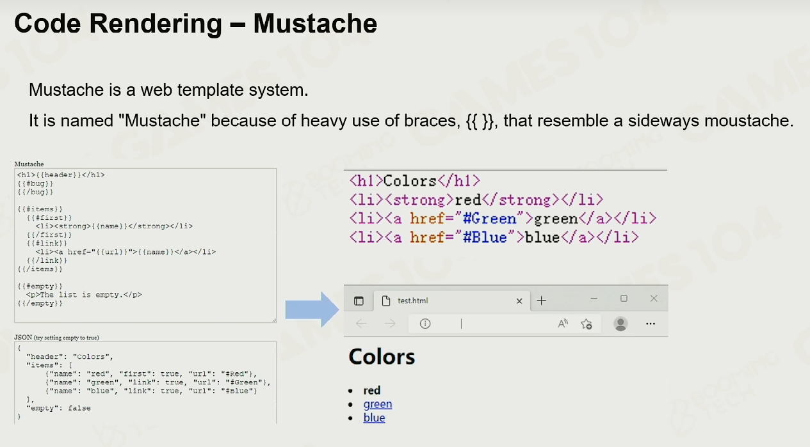Open the user profile avatar
The image size is (810, 447).
pos(620,324)
